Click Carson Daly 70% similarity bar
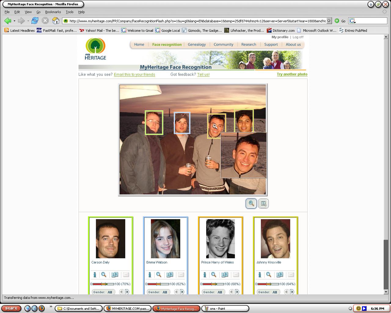Image resolution: width=391 pixels, height=313 pixels. coord(103,284)
